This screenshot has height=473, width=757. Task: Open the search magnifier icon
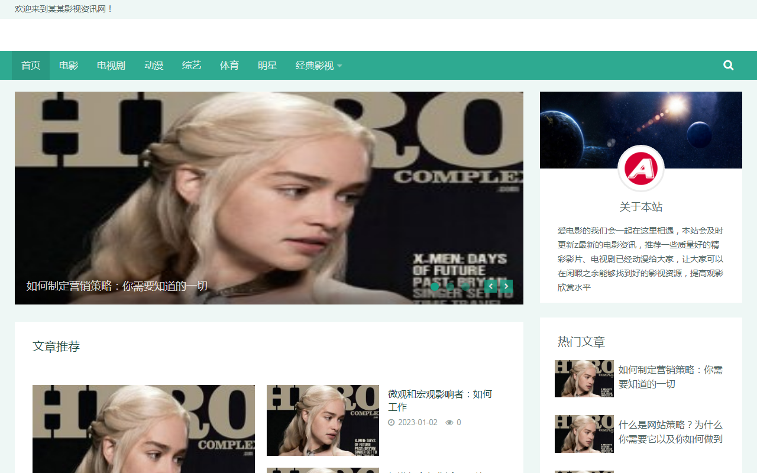point(728,66)
